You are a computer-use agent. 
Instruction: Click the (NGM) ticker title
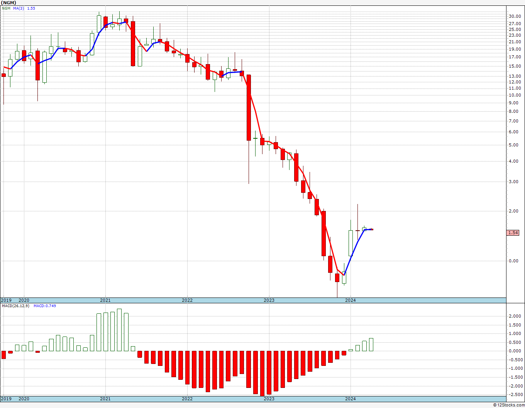point(8,3)
